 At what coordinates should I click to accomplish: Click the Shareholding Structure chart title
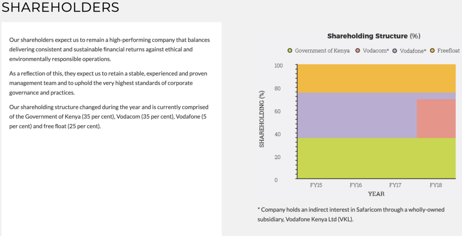point(374,36)
